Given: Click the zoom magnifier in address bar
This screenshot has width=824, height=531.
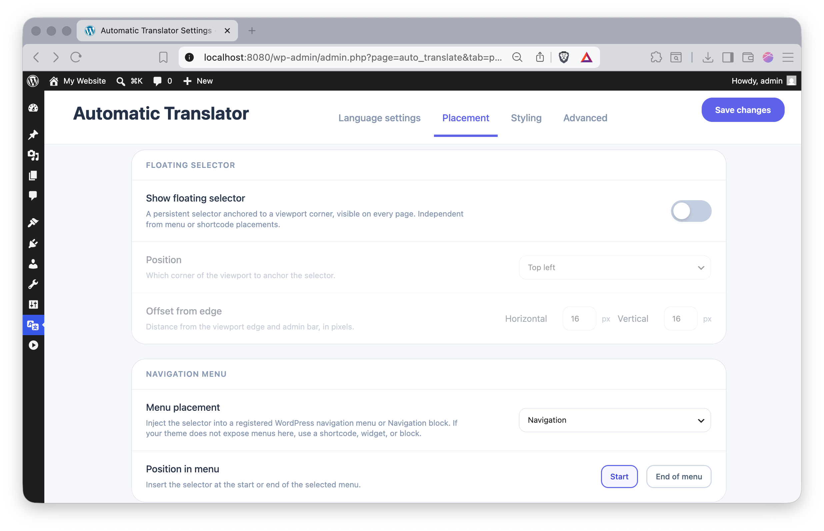Looking at the screenshot, I should (517, 57).
